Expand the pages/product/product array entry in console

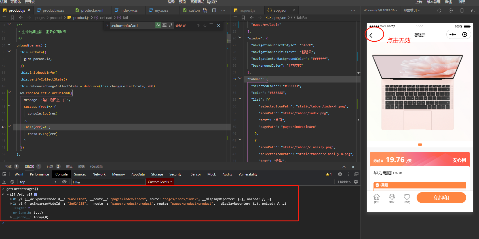pyautogui.click(x=11, y=204)
